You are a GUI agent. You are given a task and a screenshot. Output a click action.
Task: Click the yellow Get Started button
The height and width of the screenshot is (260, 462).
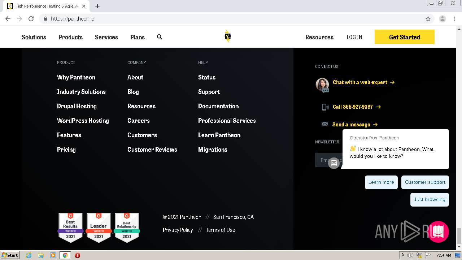point(405,37)
